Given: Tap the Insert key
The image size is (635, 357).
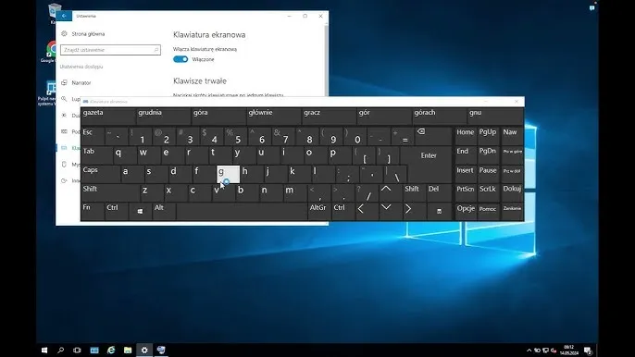Looking at the screenshot, I should 466,175.
